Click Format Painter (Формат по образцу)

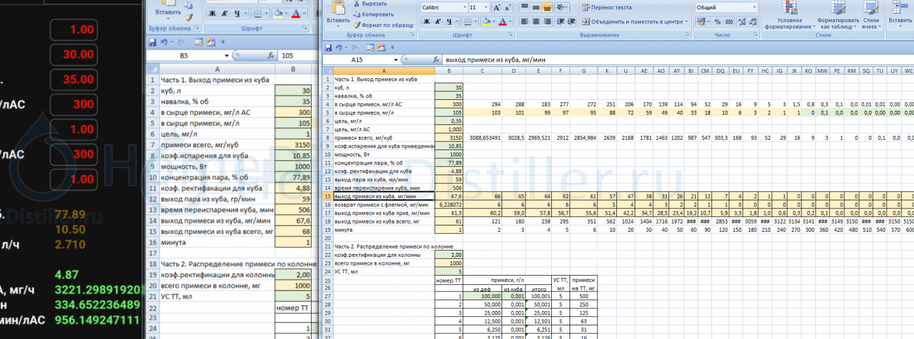click(x=383, y=25)
